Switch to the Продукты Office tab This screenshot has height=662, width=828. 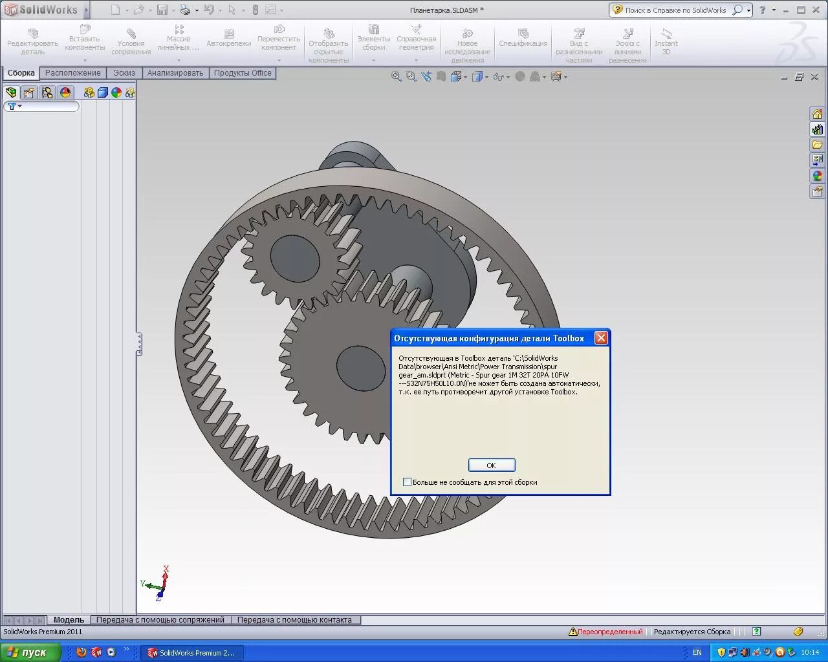pyautogui.click(x=243, y=73)
